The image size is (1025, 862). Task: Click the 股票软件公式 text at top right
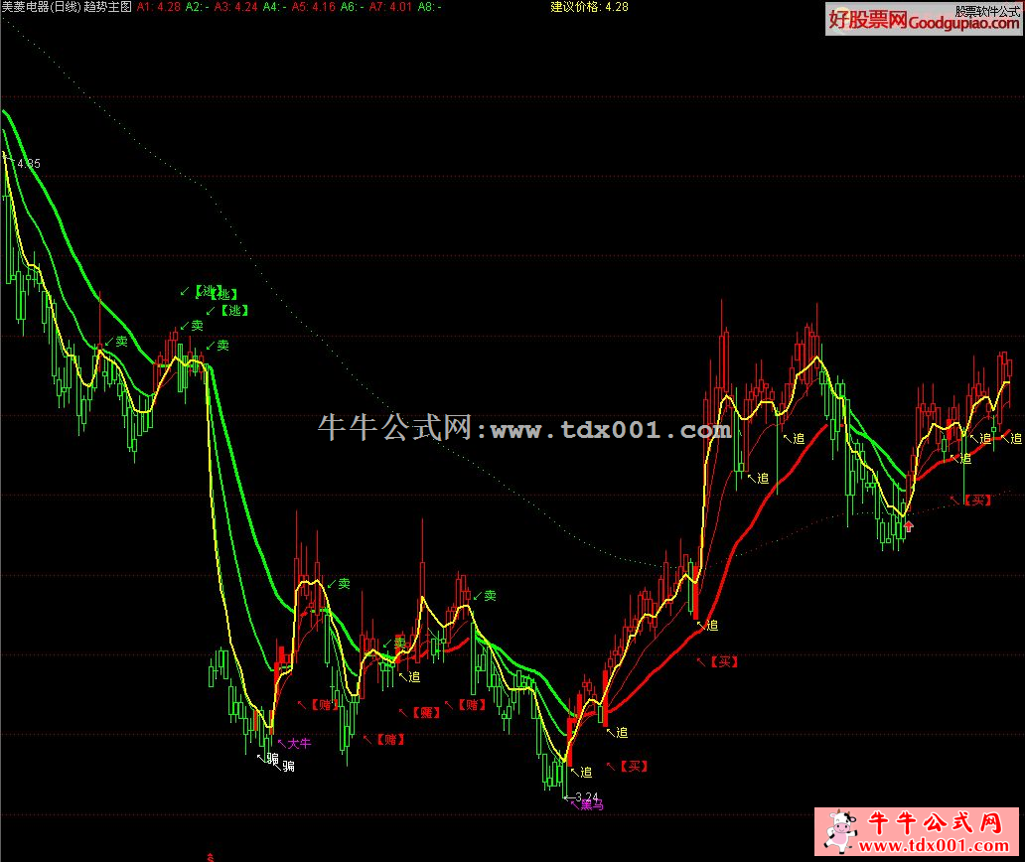(987, 11)
